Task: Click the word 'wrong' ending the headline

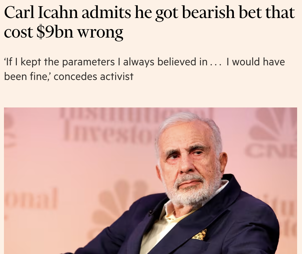Action: pos(100,32)
